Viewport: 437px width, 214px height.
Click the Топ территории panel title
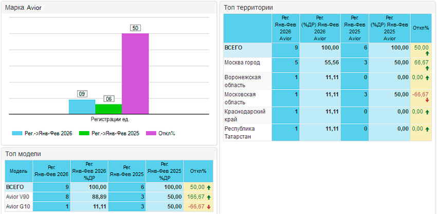(x=249, y=8)
